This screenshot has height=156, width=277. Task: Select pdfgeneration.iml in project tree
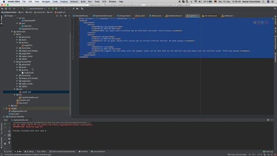click(19, 111)
